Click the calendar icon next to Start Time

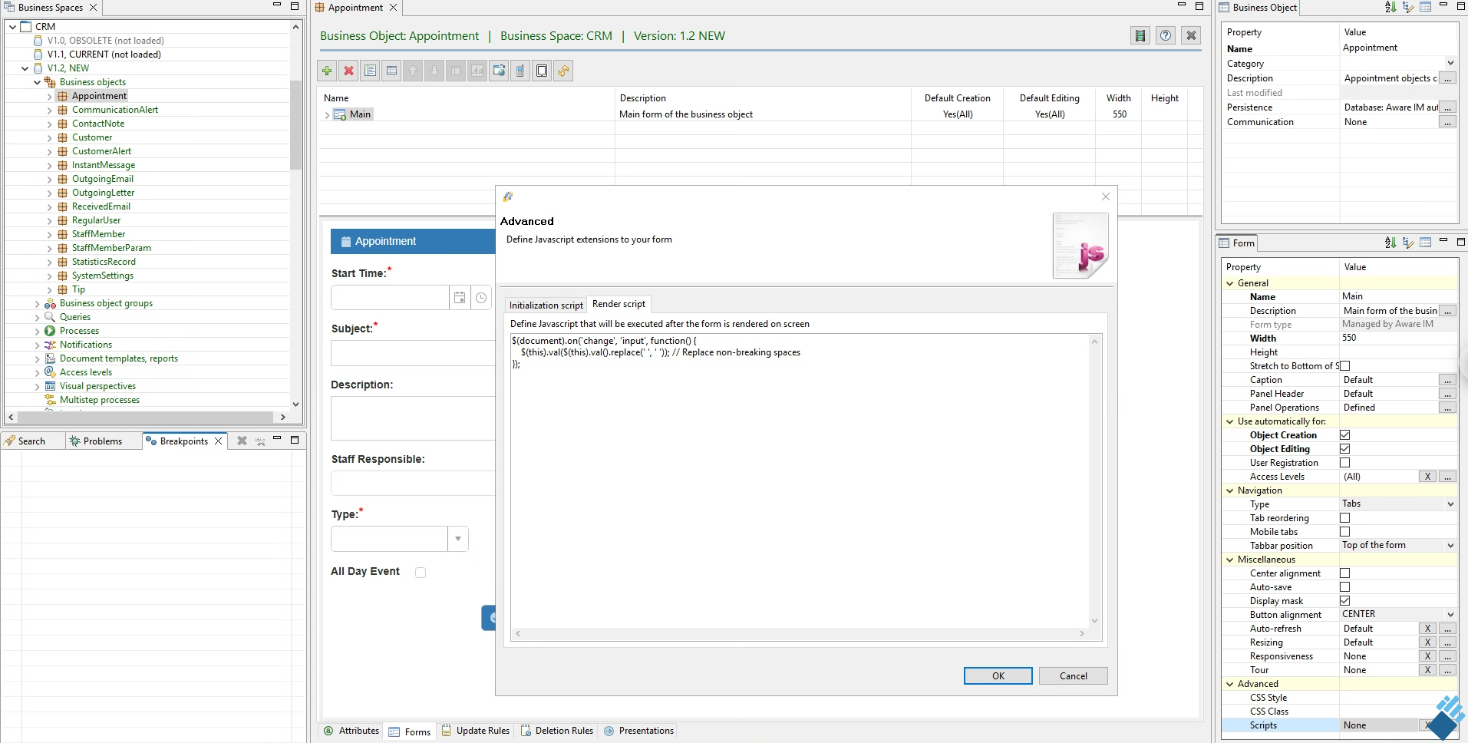pos(460,298)
